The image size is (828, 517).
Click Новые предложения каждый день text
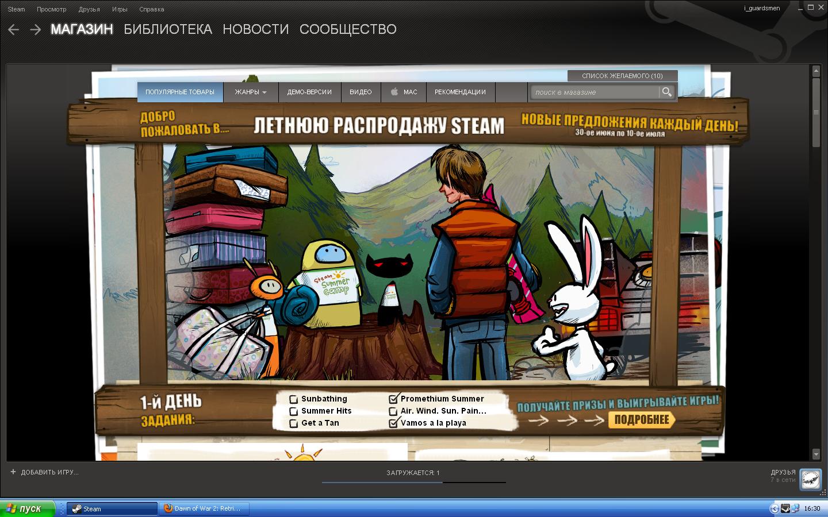[630, 122]
